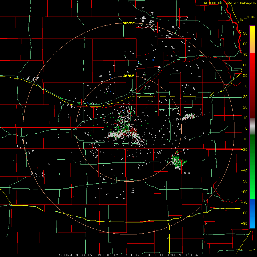Image resolution: width=257 pixels, height=257 pixels.
Task: Click the dark red velocity core near radar center
Action: point(132,130)
